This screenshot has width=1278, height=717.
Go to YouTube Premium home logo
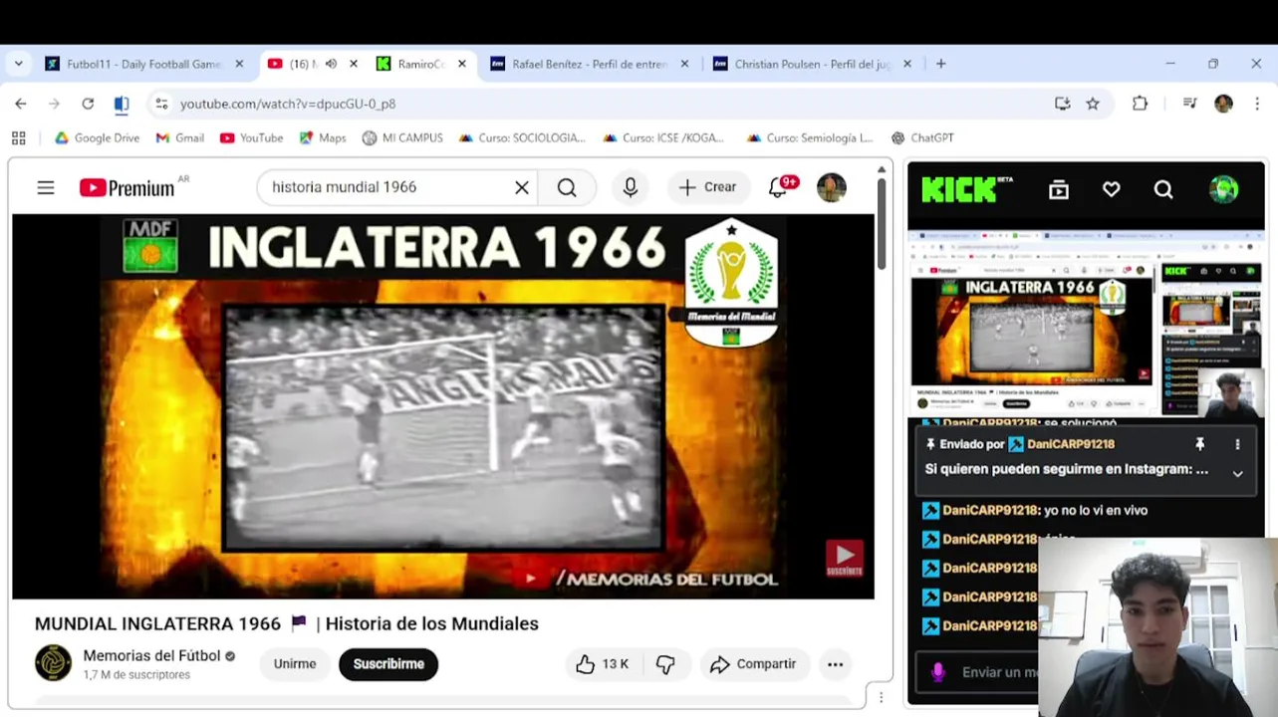128,187
